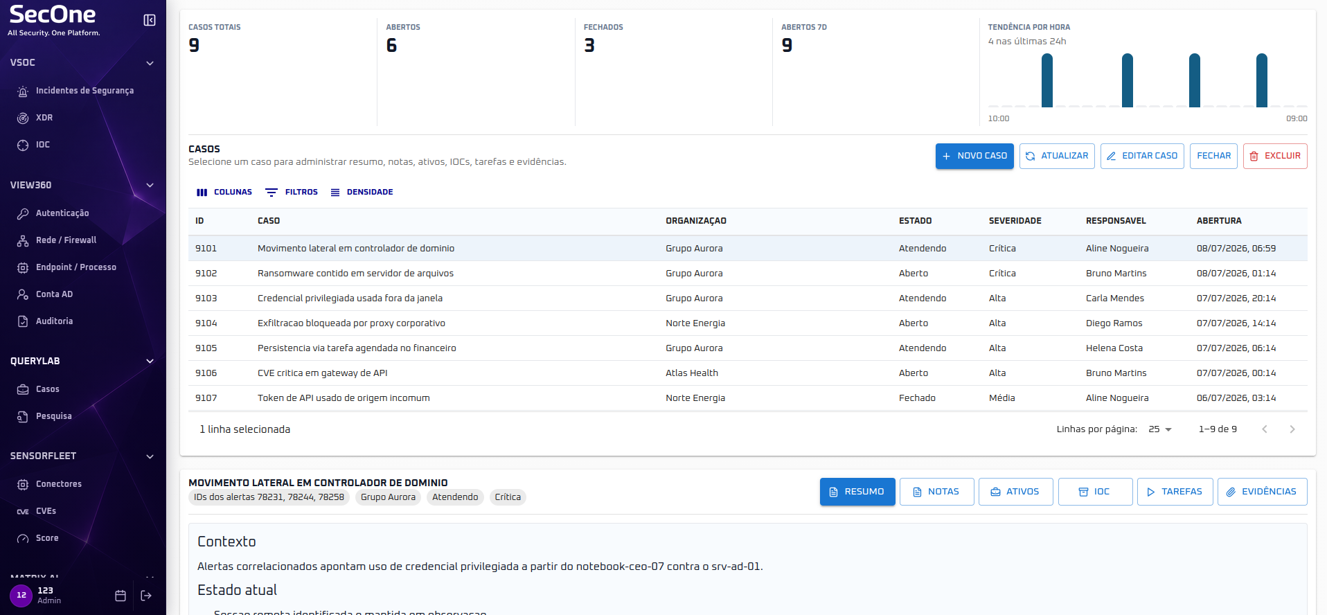The height and width of the screenshot is (615, 1327).
Task: Click Helena Costa responsible cell
Action: pyautogui.click(x=1114, y=348)
